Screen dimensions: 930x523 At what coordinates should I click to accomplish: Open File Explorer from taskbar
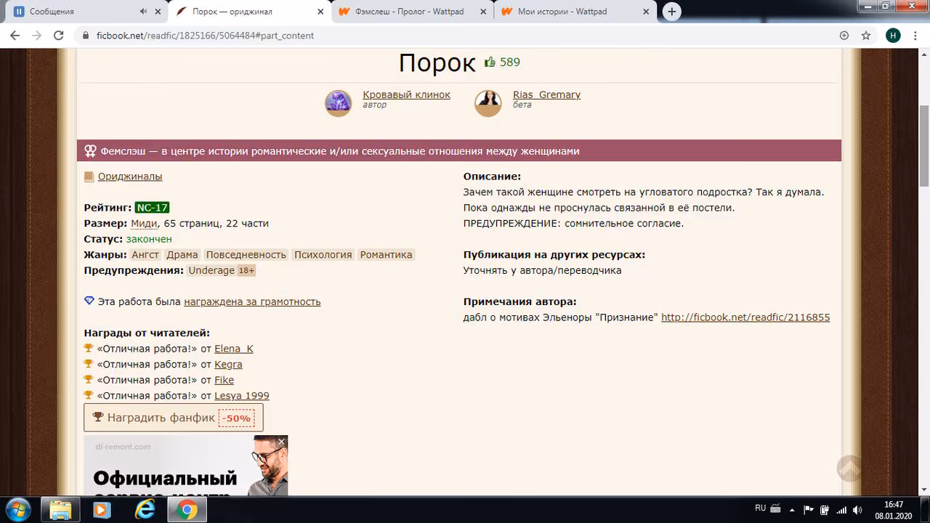click(x=61, y=510)
